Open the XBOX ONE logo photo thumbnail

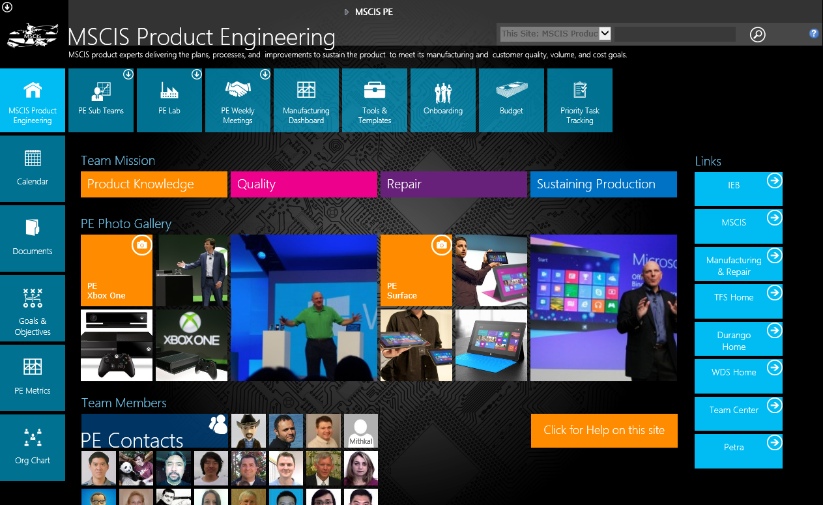(192, 345)
